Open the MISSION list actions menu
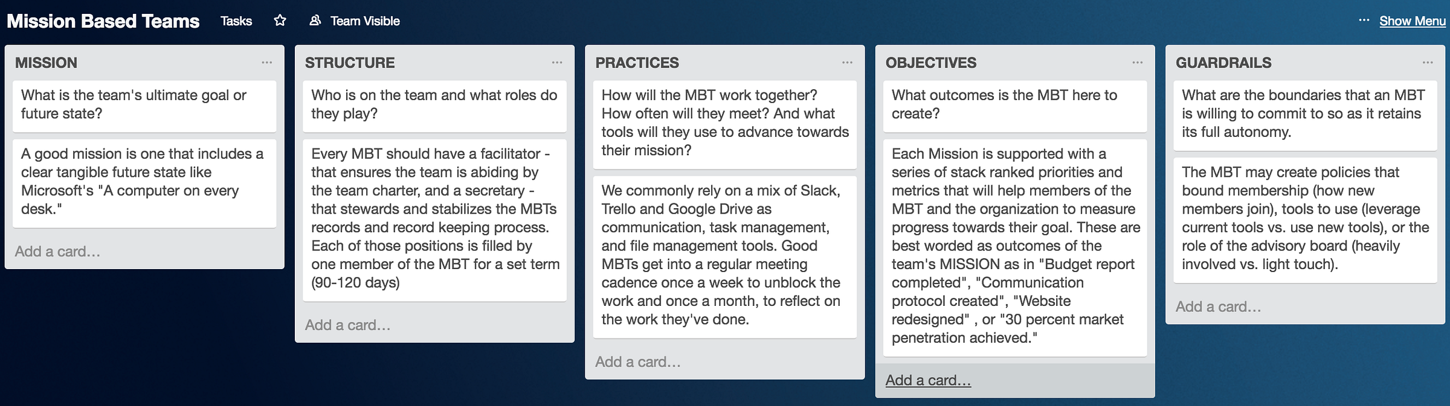This screenshot has height=406, width=1450. [x=267, y=63]
